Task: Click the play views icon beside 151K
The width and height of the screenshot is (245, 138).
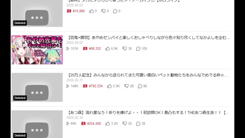Action: (x=68, y=49)
